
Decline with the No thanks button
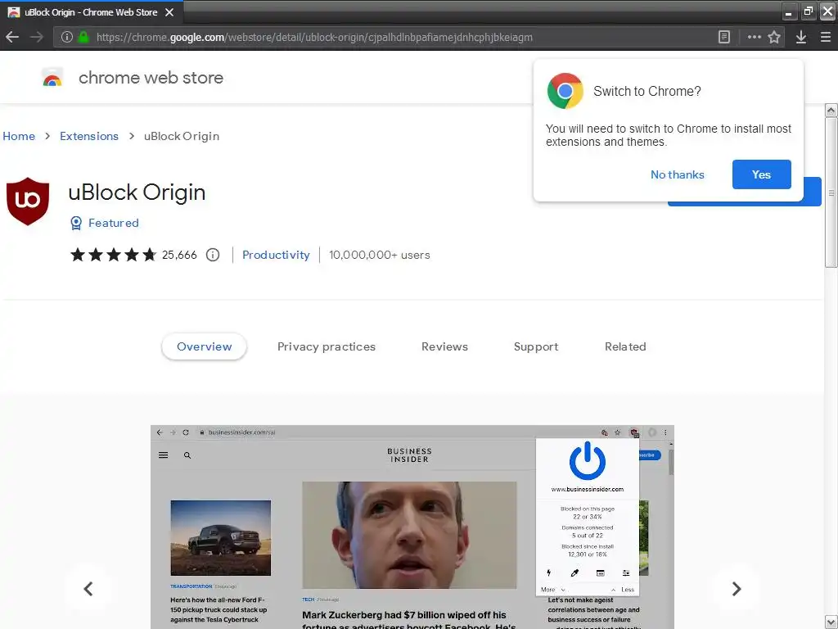pyautogui.click(x=677, y=174)
